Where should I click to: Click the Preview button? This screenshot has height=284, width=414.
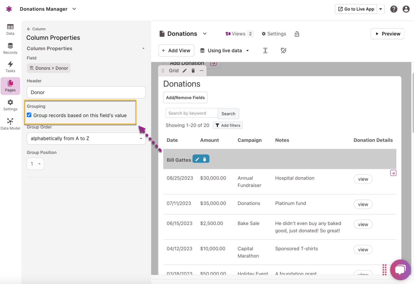point(387,34)
